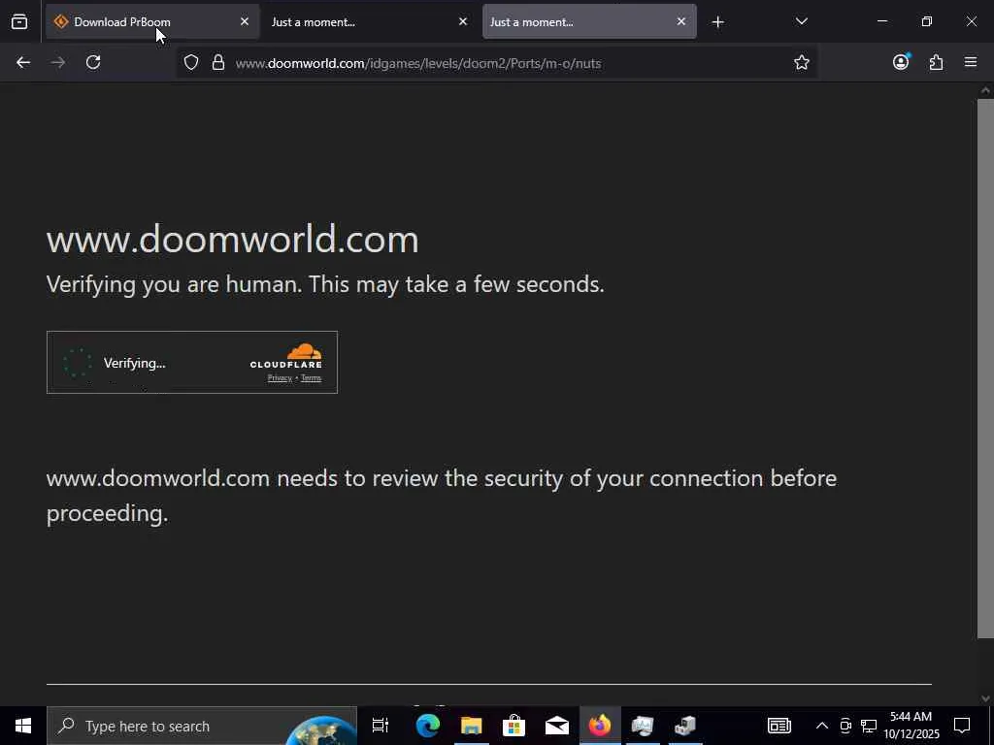The width and height of the screenshot is (994, 745).
Task: View site security padlock information
Action: click(x=218, y=62)
